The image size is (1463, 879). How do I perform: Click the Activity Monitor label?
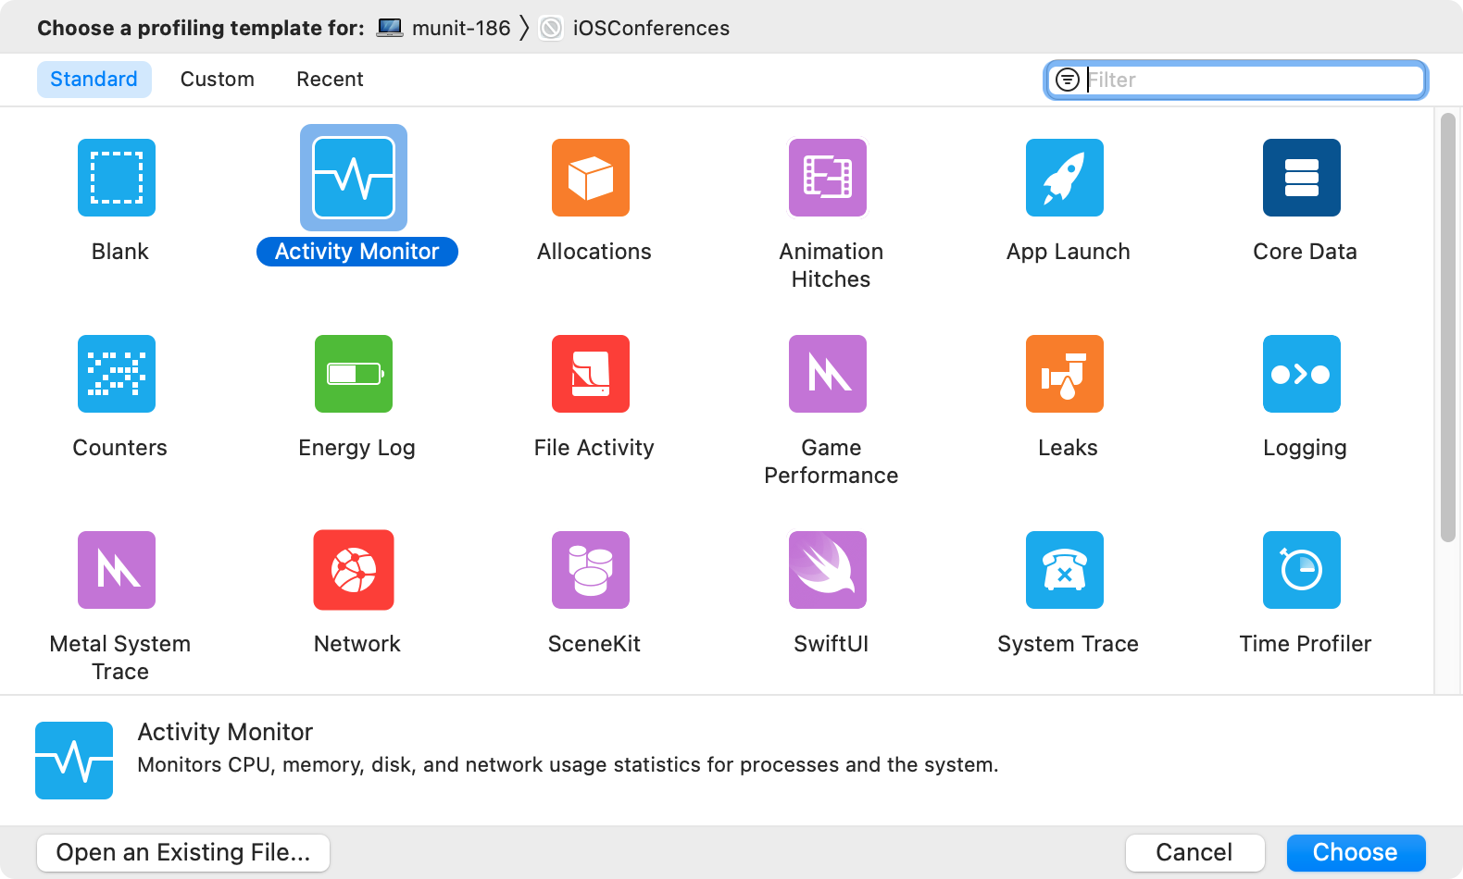coord(357,252)
